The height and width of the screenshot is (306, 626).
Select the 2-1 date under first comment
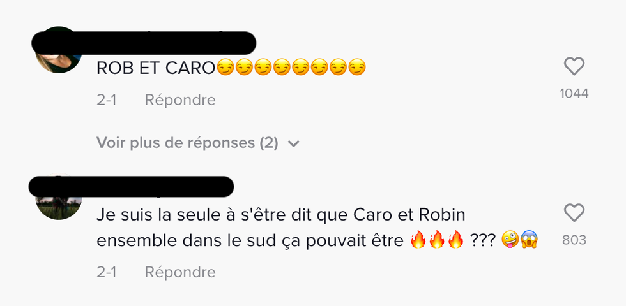click(x=107, y=99)
